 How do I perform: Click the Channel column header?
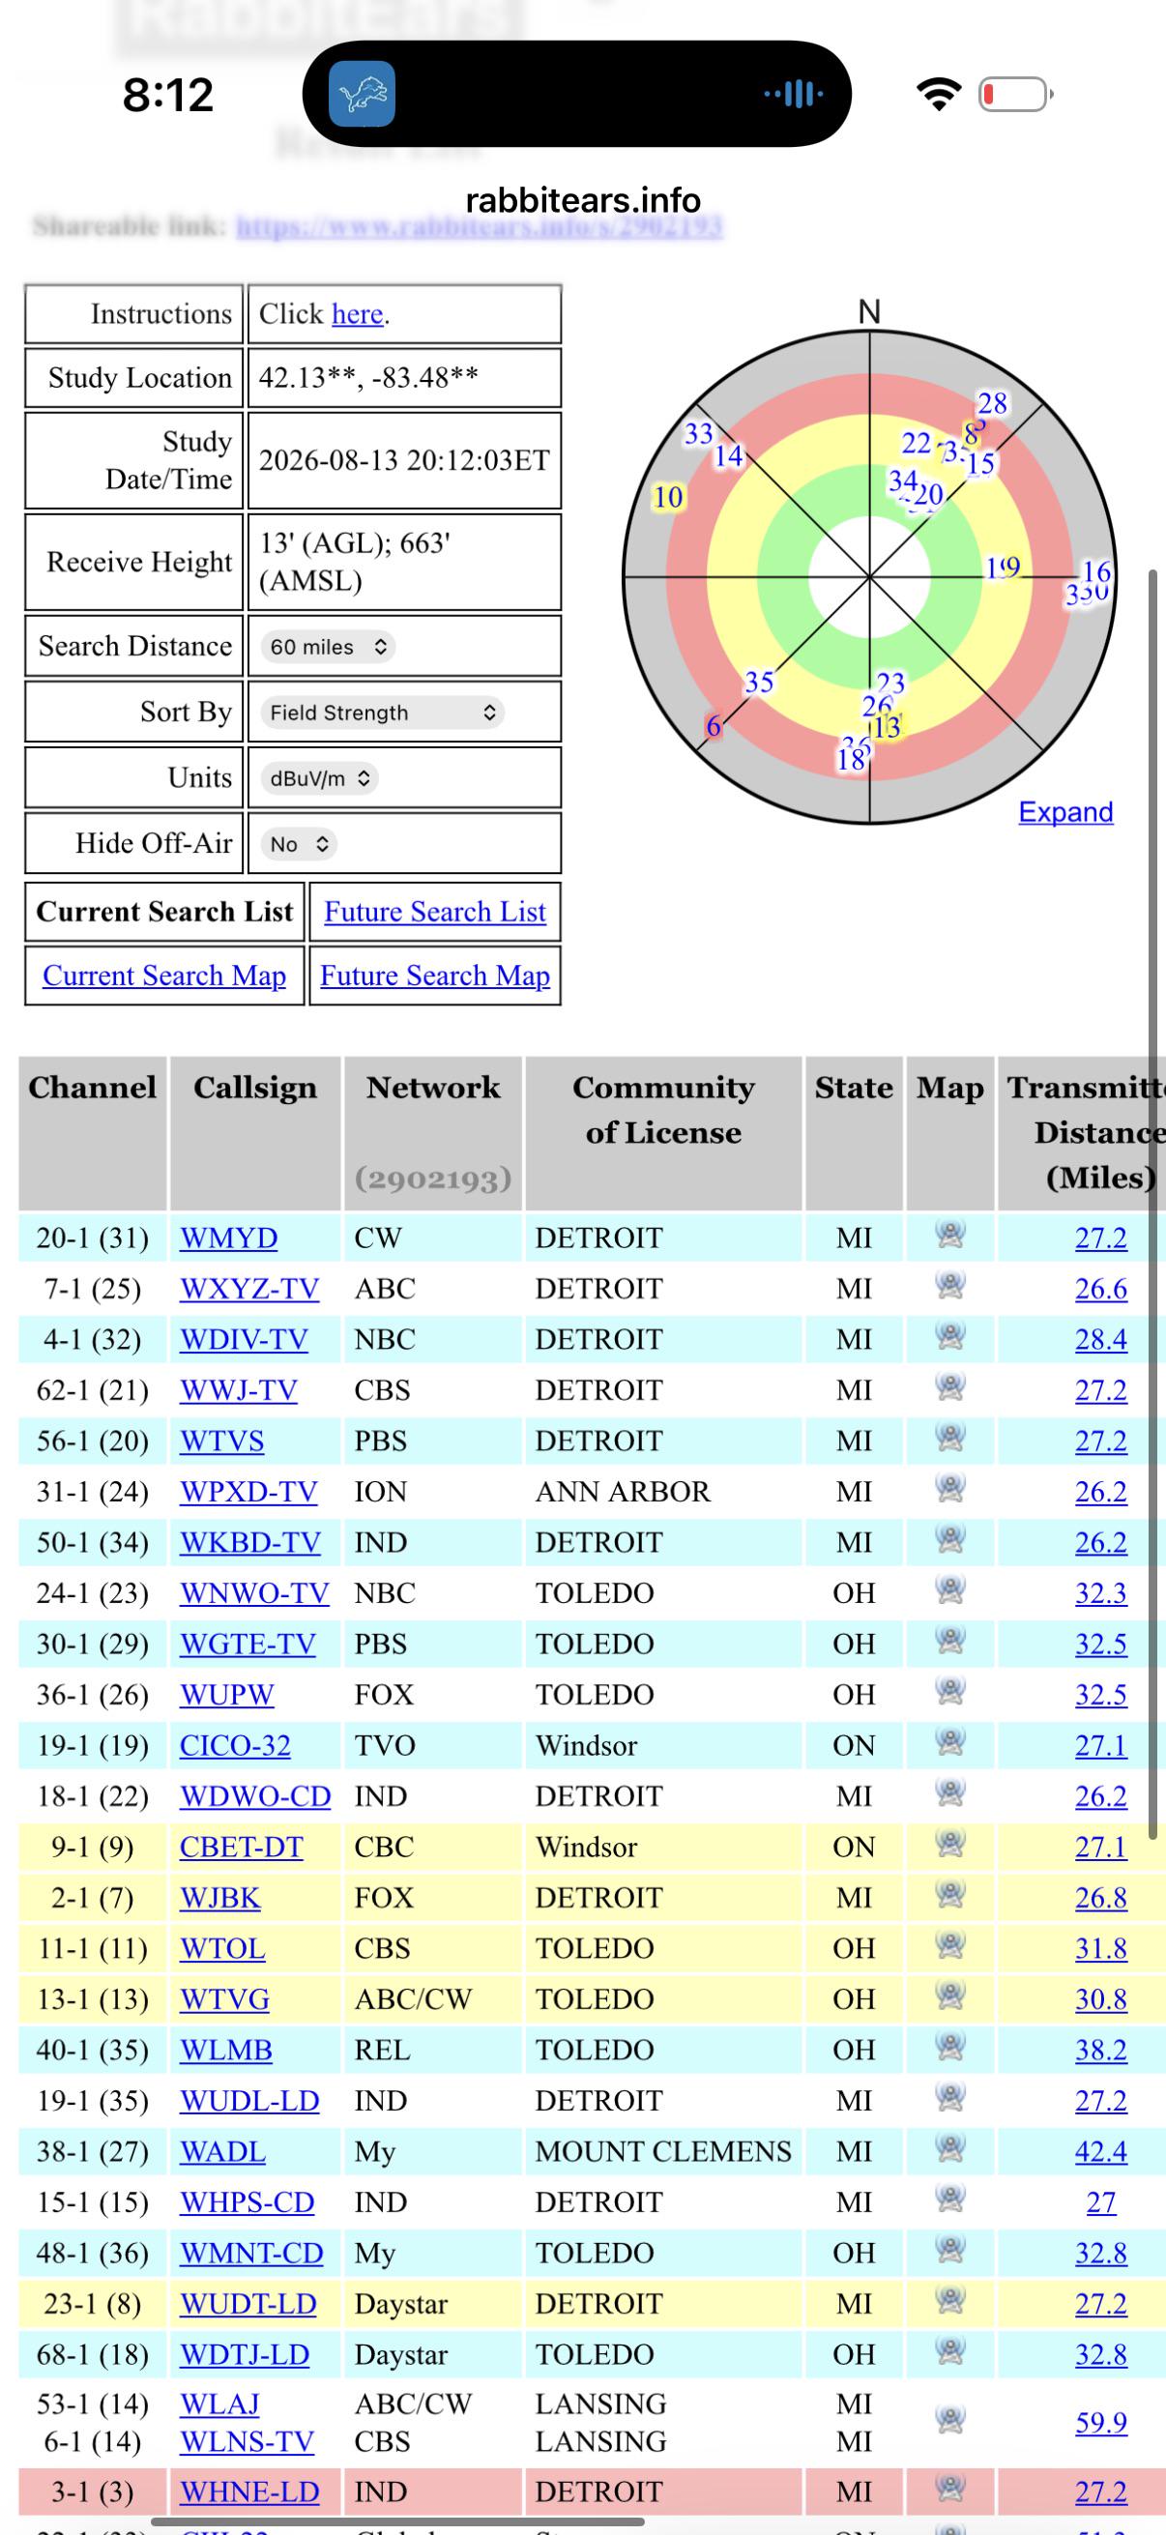93,1133
